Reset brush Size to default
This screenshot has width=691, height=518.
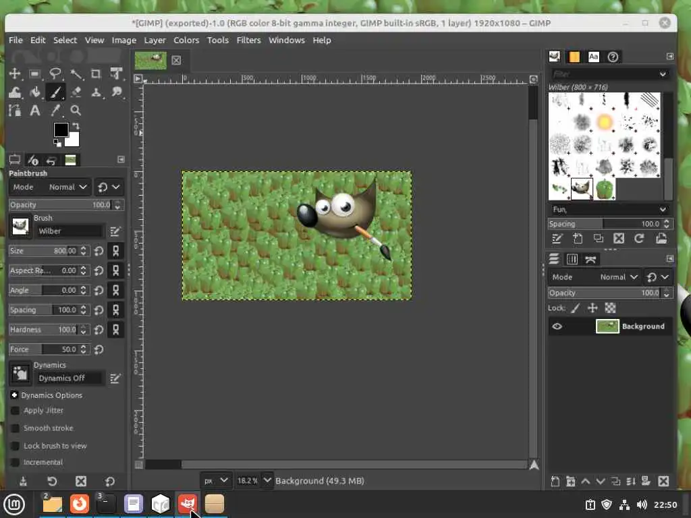click(99, 251)
